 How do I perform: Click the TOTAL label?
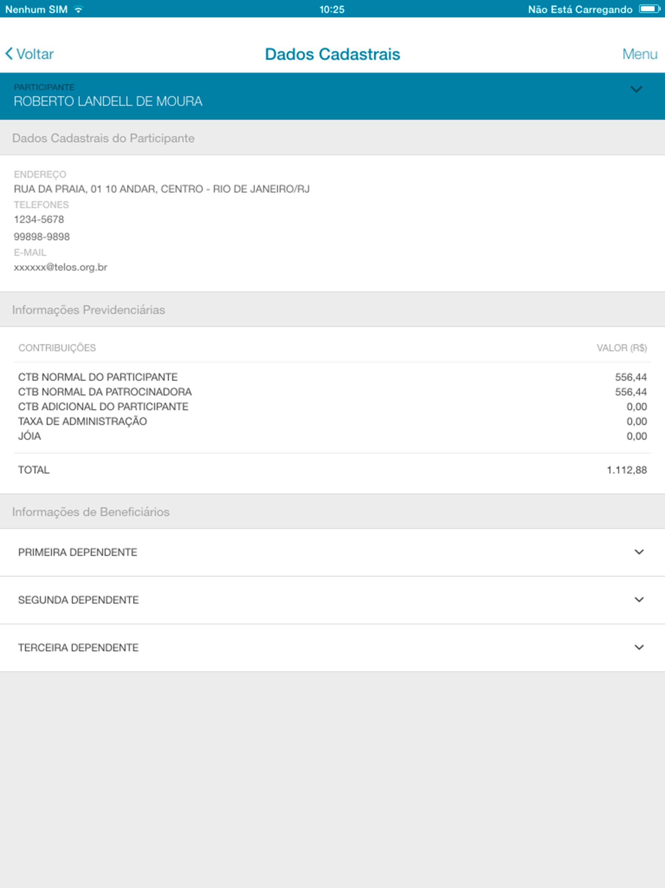pos(34,470)
